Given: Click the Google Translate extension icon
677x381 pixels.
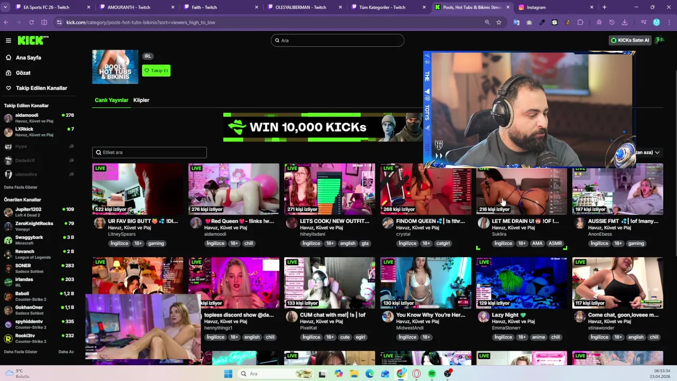Looking at the screenshot, I should tap(516, 22).
